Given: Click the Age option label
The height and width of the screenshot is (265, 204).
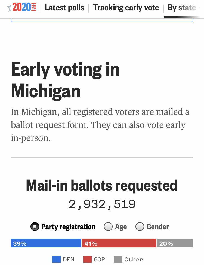Looking at the screenshot, I should click(121, 227).
